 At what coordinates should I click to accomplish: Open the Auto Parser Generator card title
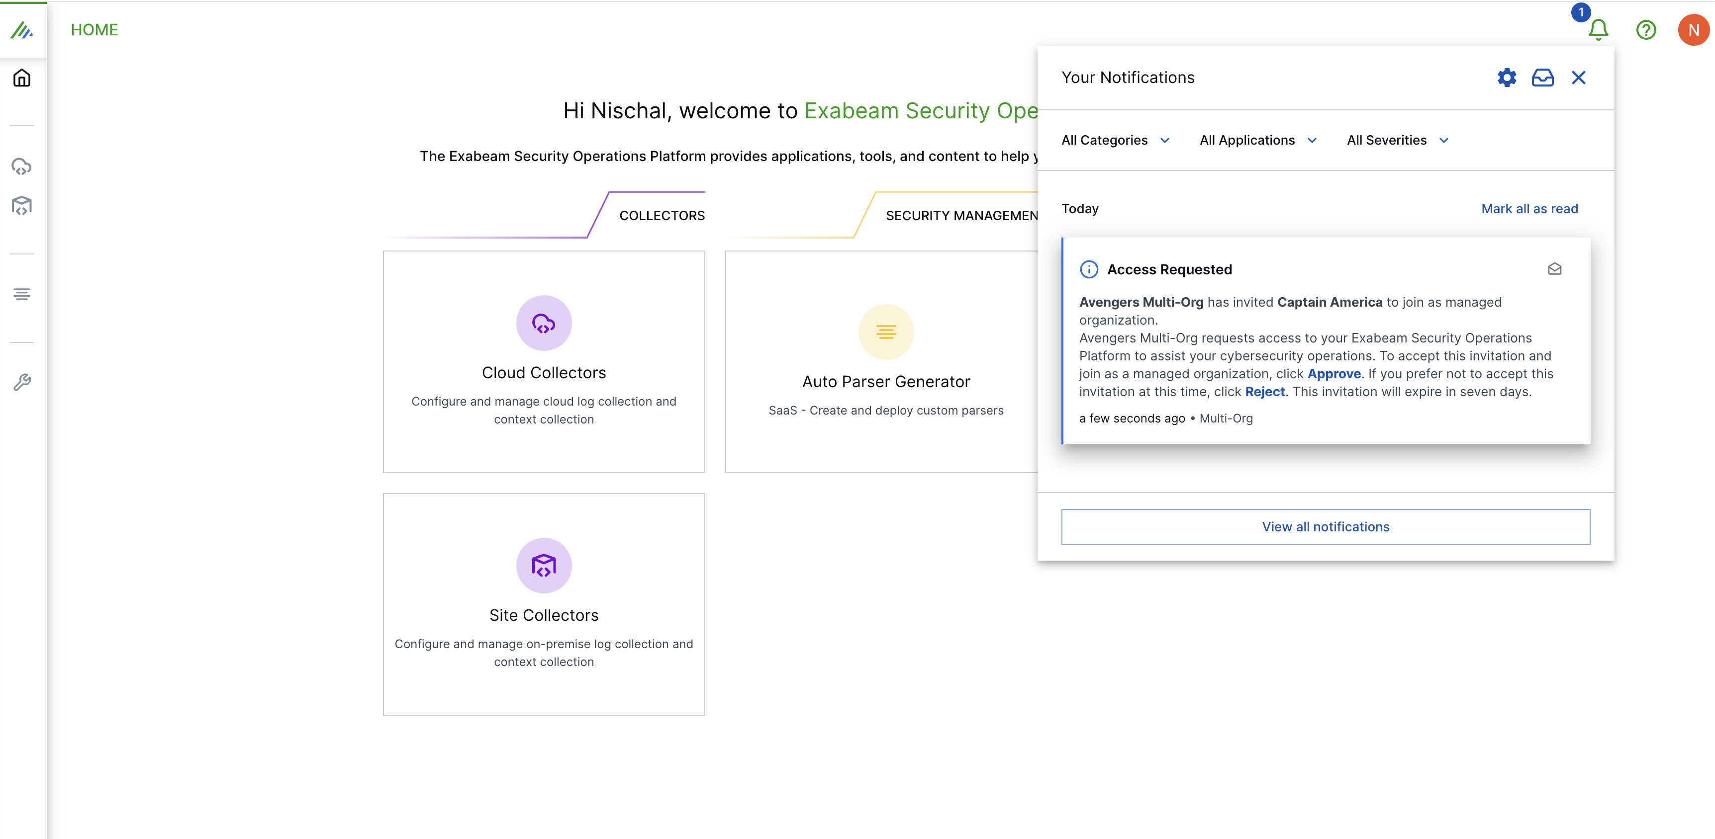[x=885, y=382]
